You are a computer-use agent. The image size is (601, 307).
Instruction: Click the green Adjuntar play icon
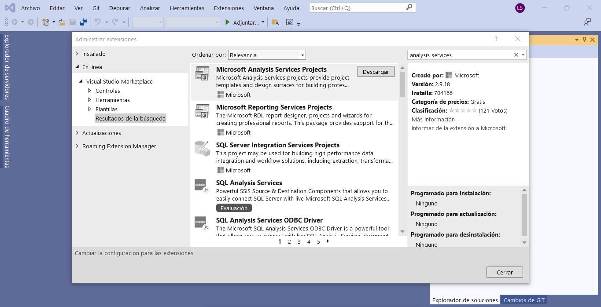tap(228, 22)
